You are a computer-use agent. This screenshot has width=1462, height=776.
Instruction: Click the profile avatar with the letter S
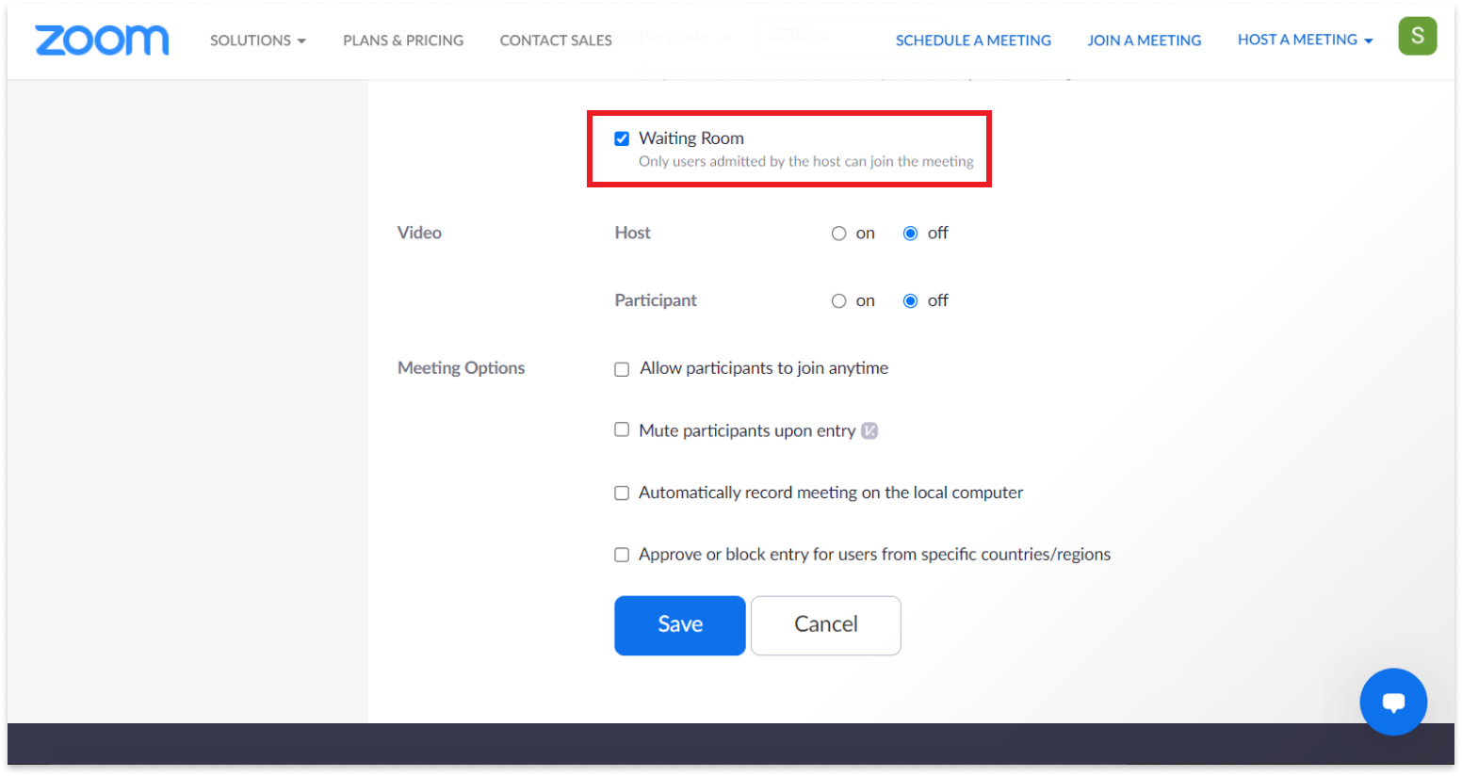click(x=1418, y=36)
